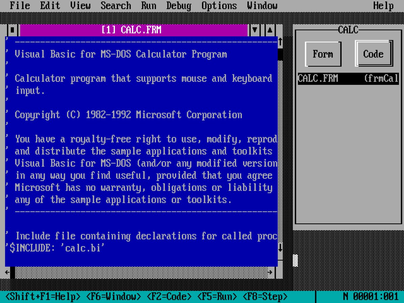Open the Help menu
The width and height of the screenshot is (404, 303).
coord(383,6)
